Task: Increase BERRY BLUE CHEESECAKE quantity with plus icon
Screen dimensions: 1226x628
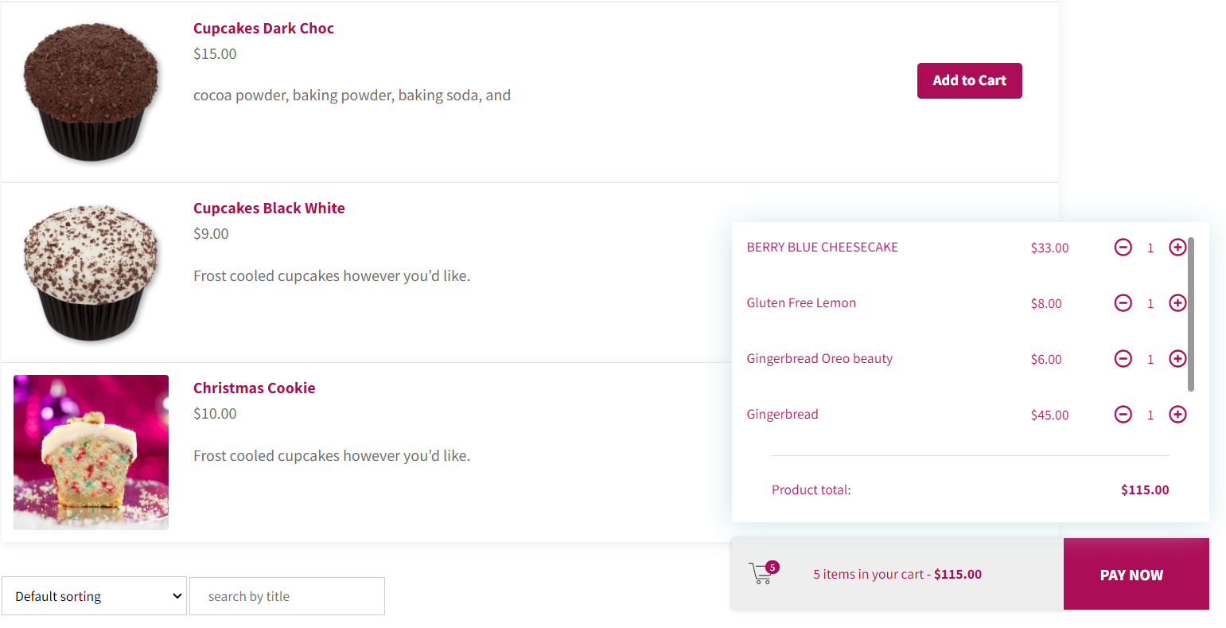Action: (x=1177, y=248)
